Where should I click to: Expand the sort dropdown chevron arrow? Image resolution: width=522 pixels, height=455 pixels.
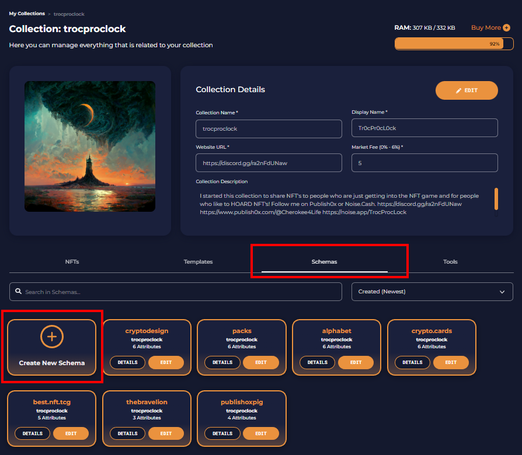coord(502,292)
